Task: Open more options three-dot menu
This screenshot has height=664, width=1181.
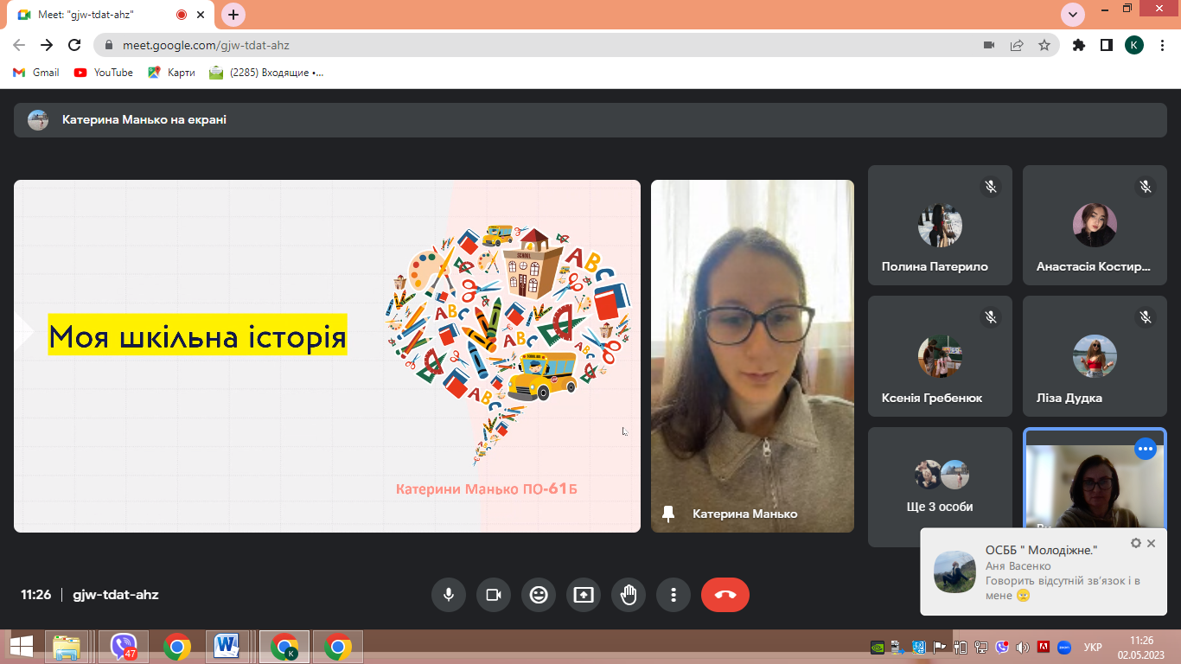Action: click(673, 595)
